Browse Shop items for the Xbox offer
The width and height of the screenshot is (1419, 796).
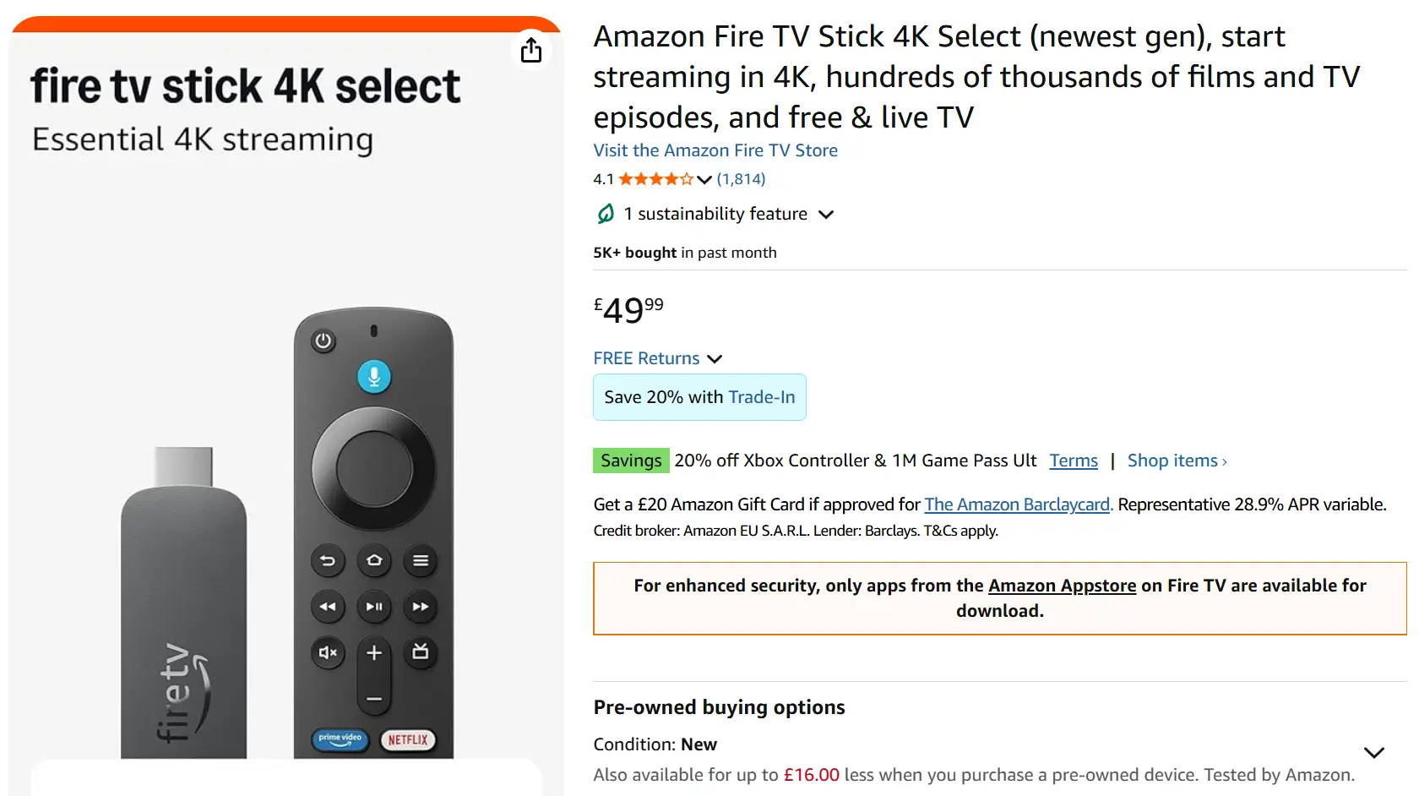[1174, 461]
